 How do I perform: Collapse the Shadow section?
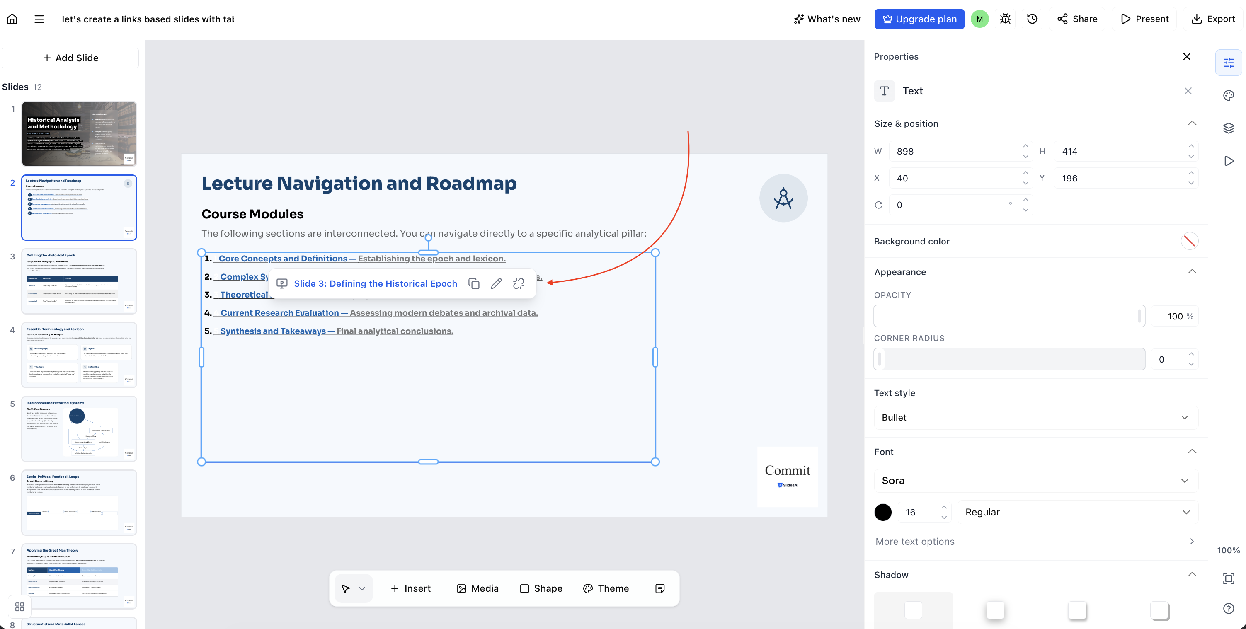(x=1192, y=575)
